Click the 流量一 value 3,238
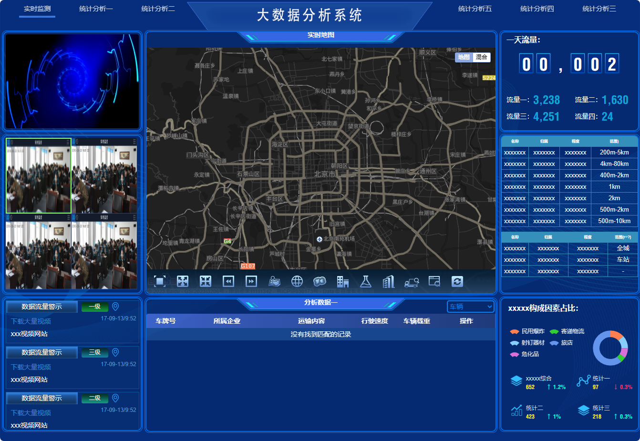This screenshot has height=441, width=640. [547, 100]
